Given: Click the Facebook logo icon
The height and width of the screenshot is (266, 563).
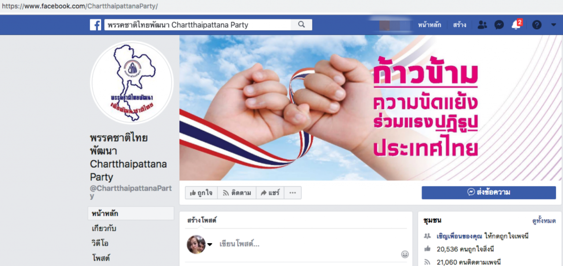Looking at the screenshot, I should point(95,25).
